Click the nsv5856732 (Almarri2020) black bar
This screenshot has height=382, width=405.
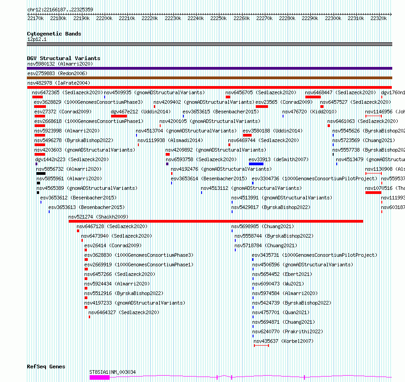coord(41,173)
